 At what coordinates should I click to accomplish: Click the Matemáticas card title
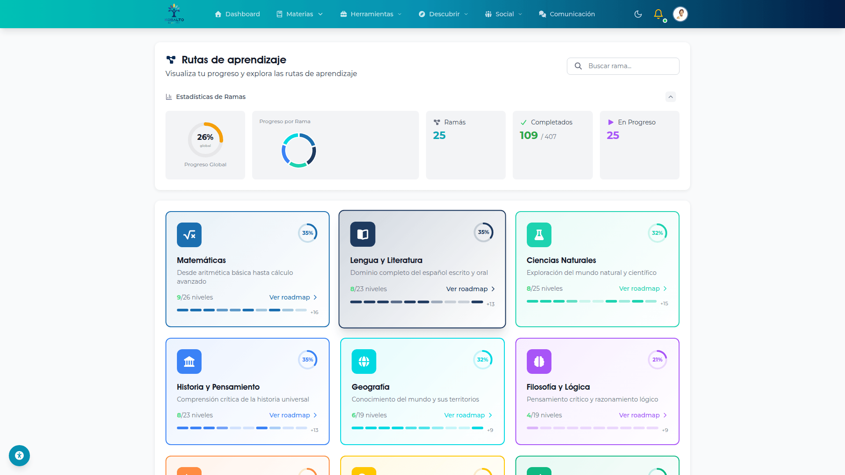click(x=201, y=260)
